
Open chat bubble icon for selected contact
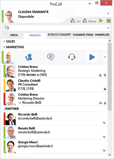tap(51, 57)
